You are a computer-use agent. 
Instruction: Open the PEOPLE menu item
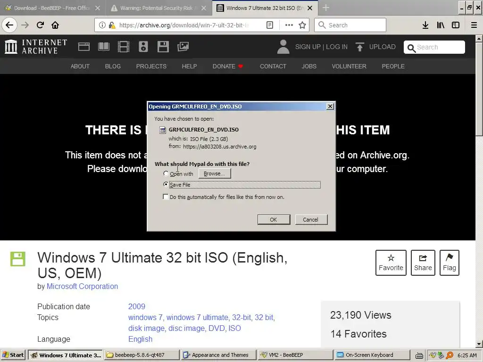[393, 66]
